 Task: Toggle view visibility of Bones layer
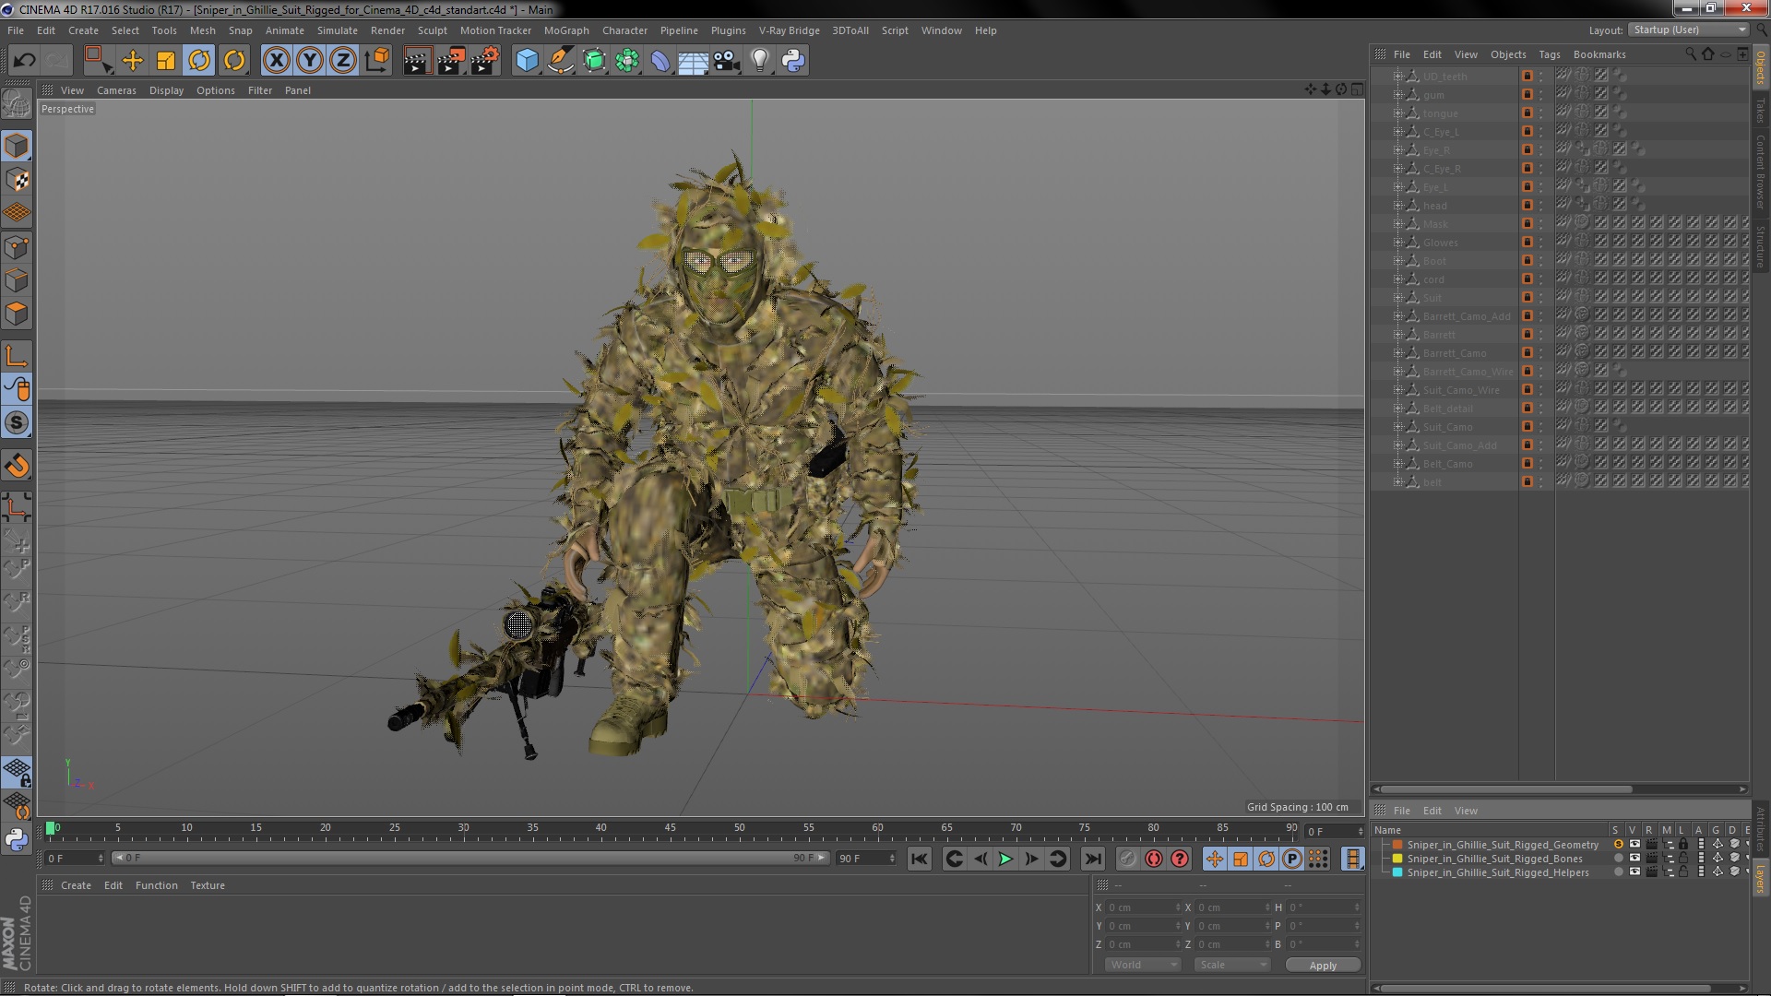[x=1634, y=859]
